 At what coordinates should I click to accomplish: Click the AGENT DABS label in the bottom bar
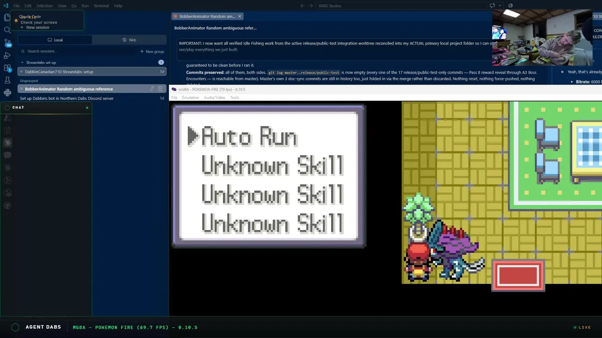43,327
